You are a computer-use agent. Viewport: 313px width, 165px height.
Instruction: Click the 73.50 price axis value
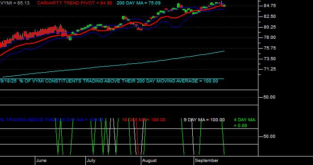point(270,58)
